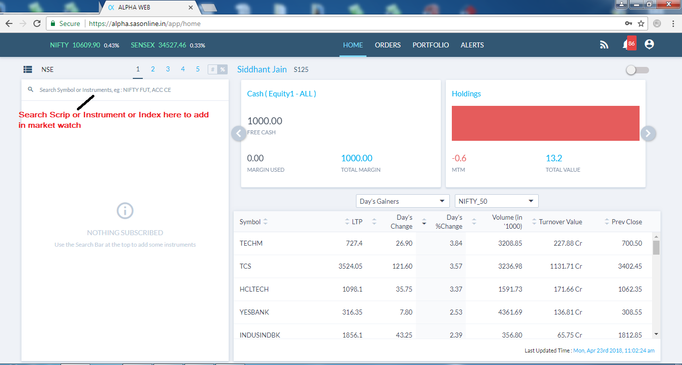Select the INDUSINDBK row
The height and width of the screenshot is (365, 682).
442,332
